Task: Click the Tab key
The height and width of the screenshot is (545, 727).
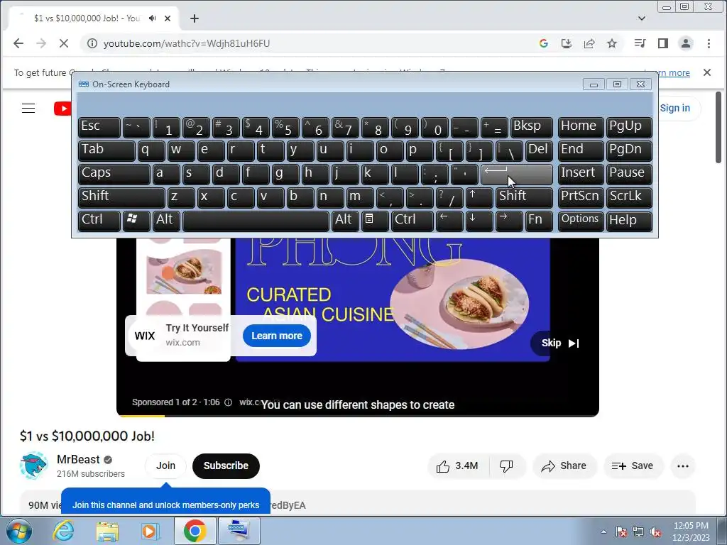Action: [x=106, y=151]
